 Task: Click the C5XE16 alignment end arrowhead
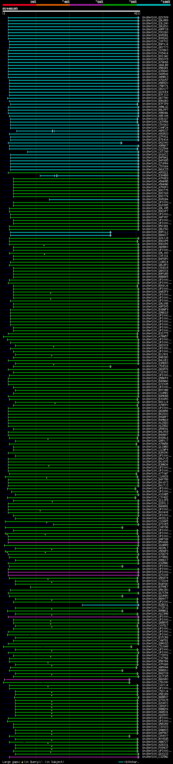point(111,367)
